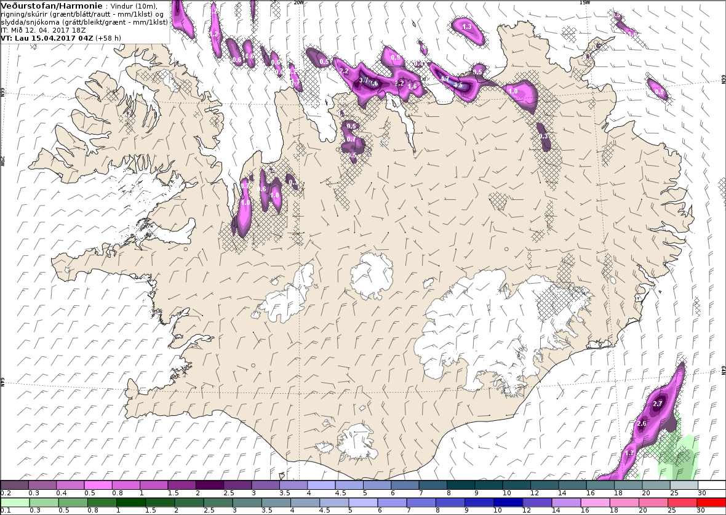The image size is (726, 515).
Task: Pick the top row swatch labeled 1.5
Action: [x=181, y=485]
